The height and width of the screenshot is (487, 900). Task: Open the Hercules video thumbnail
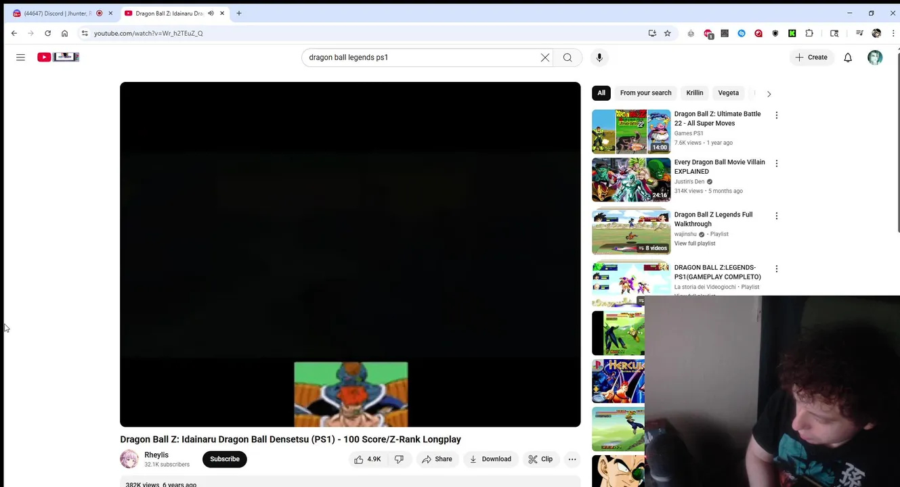point(618,381)
